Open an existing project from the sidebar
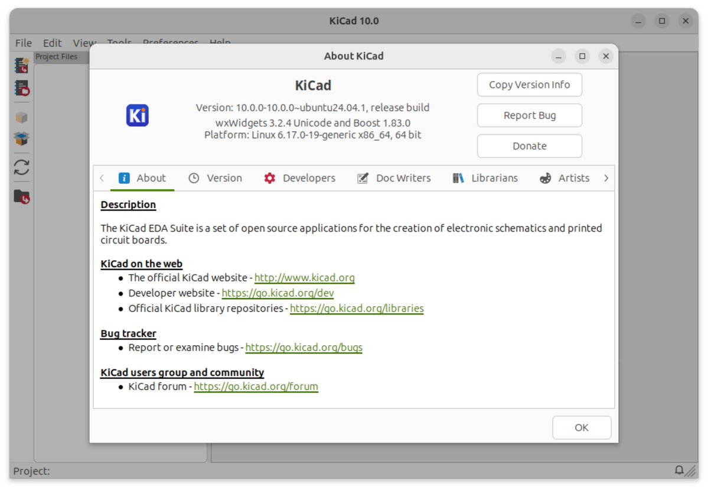The image size is (708, 490). [x=21, y=88]
